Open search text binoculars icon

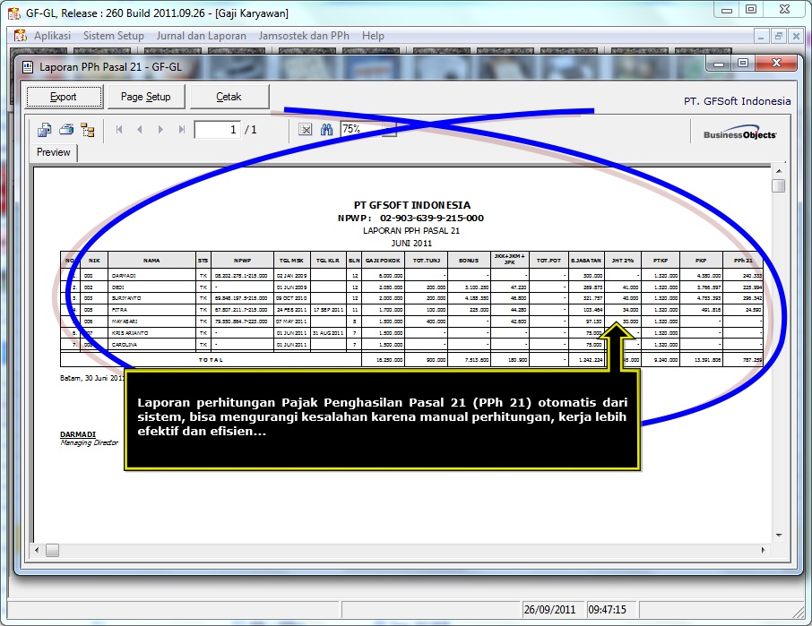[x=327, y=129]
